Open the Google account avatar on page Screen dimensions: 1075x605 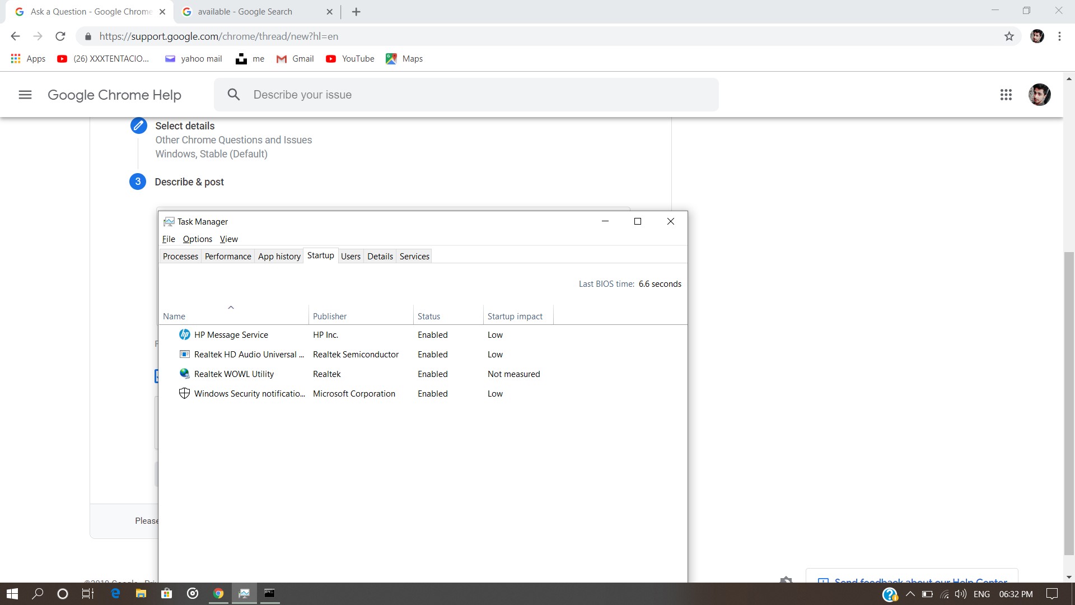(x=1040, y=95)
